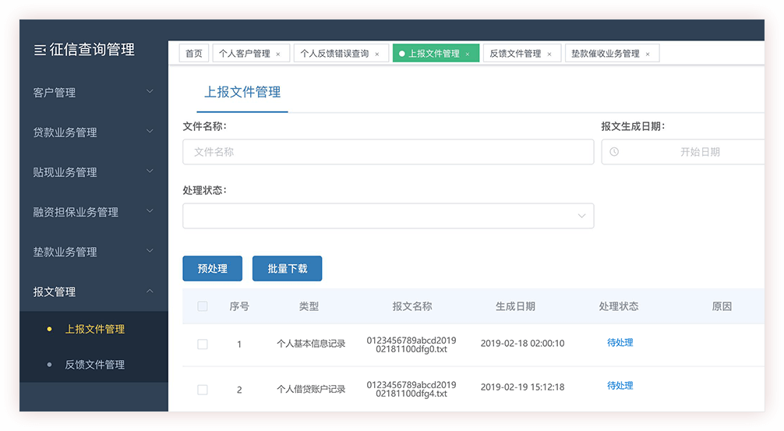Viewport: 784px width, 431px height.
Task: Expand the 客户管理 sidebar menu
Action: 94,93
